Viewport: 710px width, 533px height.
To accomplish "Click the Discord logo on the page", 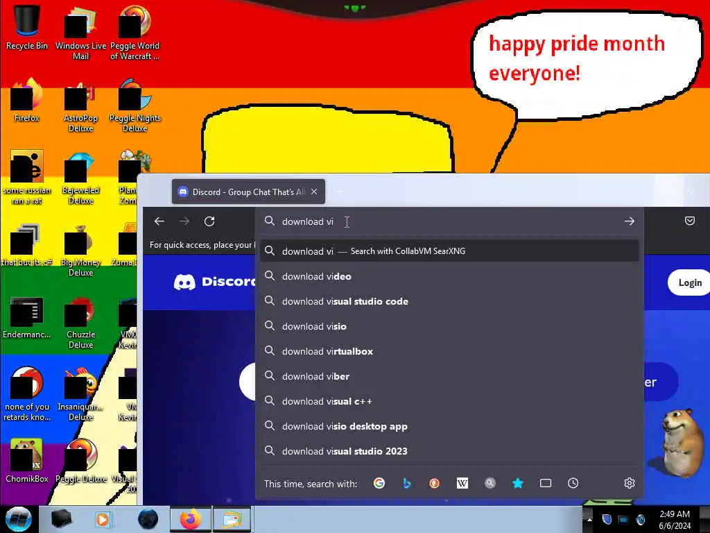I will coord(215,282).
